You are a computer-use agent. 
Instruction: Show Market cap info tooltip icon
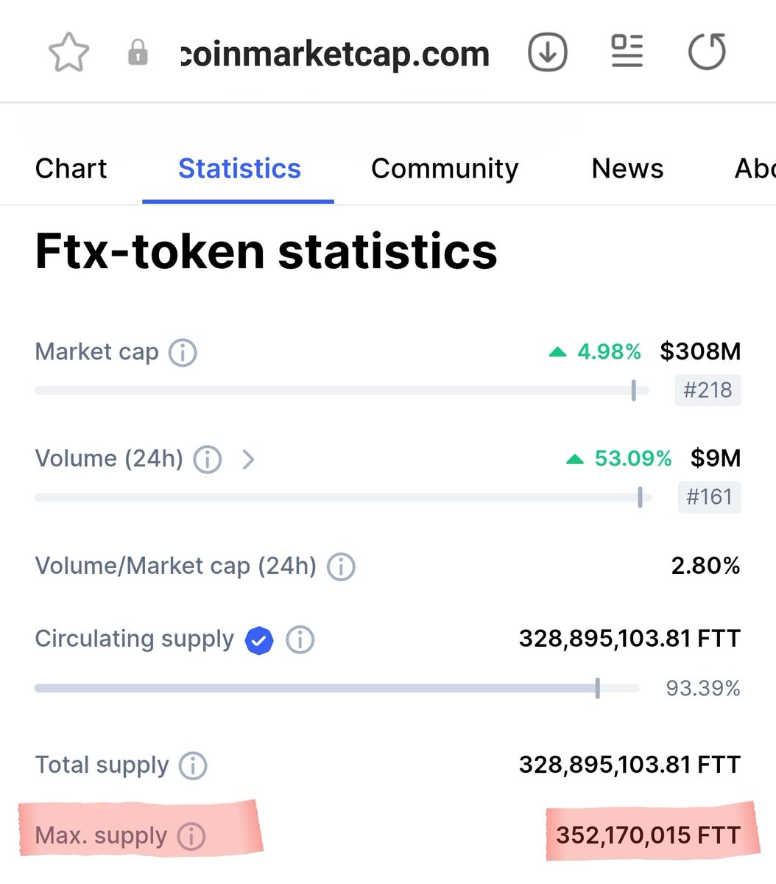pyautogui.click(x=183, y=353)
